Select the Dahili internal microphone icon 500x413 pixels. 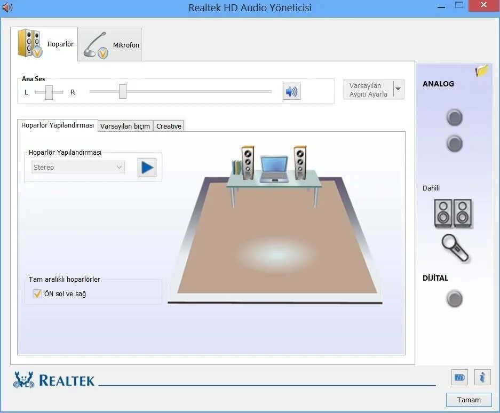pos(455,248)
